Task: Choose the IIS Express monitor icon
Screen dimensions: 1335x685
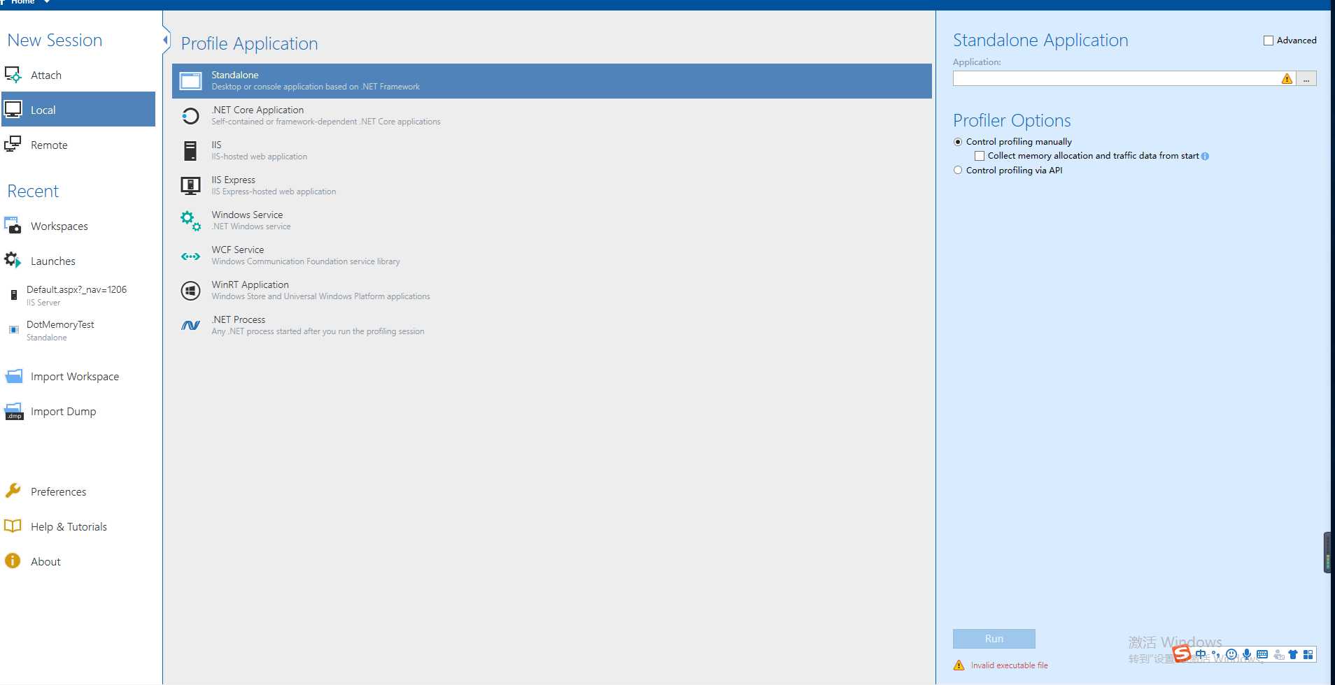Action: click(x=190, y=185)
